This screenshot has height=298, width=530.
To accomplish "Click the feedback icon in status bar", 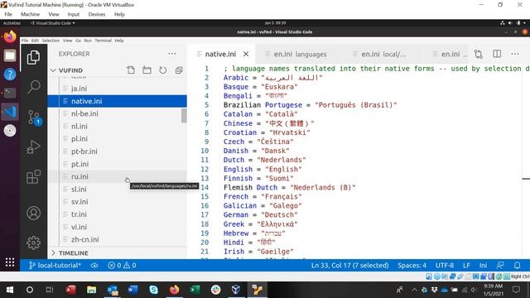I will click(x=500, y=265).
